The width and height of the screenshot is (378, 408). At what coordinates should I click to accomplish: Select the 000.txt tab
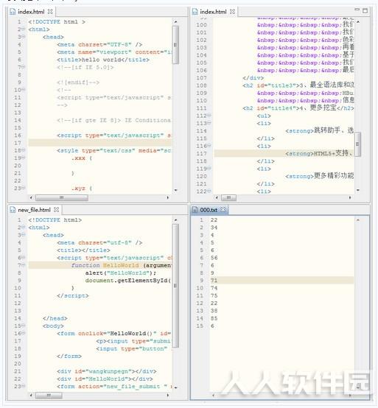point(209,210)
